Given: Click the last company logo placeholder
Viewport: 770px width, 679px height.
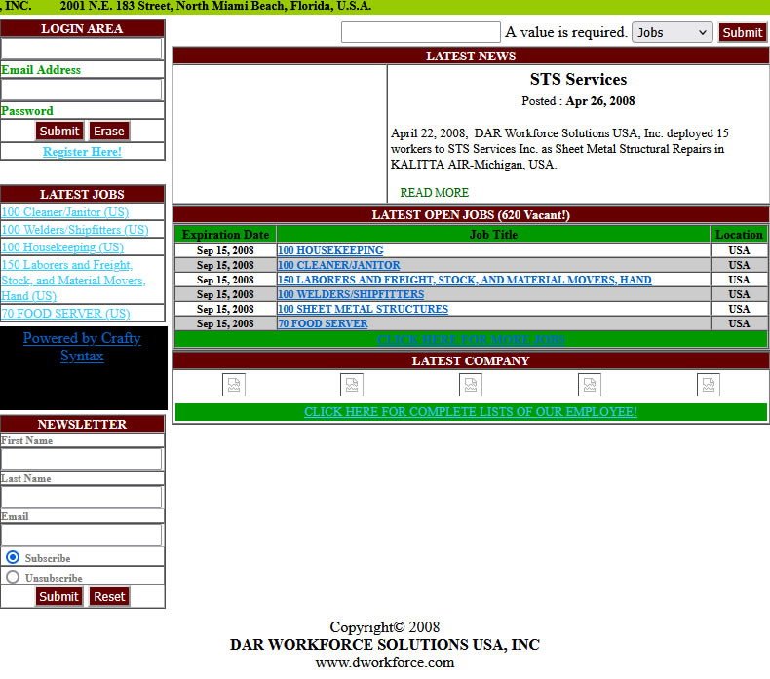Looking at the screenshot, I should [709, 385].
